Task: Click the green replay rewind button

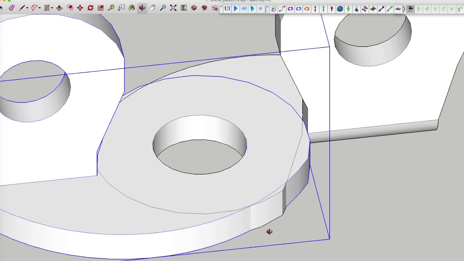Action: click(x=444, y=9)
